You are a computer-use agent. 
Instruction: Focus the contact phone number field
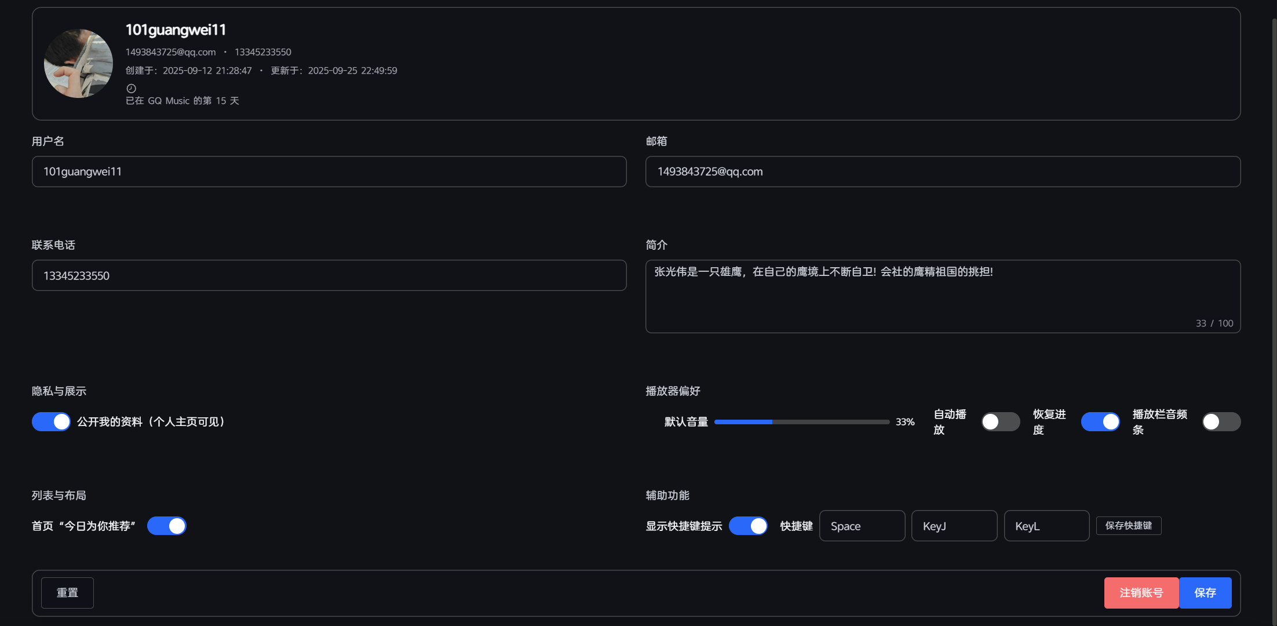[x=329, y=275]
